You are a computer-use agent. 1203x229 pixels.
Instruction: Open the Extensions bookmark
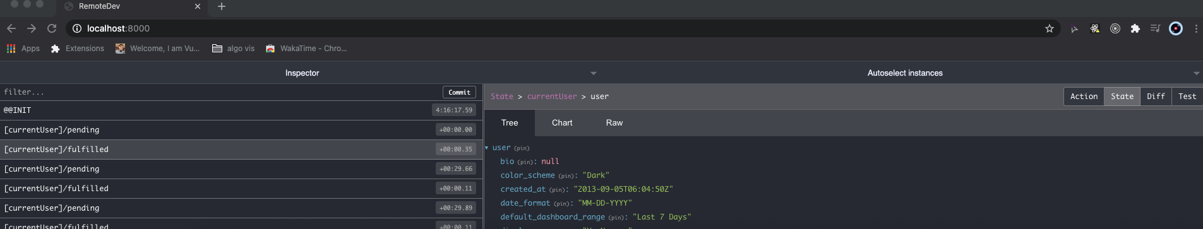point(78,49)
